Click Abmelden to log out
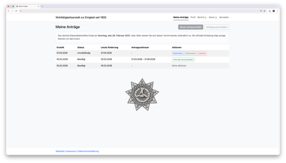 point(224,17)
